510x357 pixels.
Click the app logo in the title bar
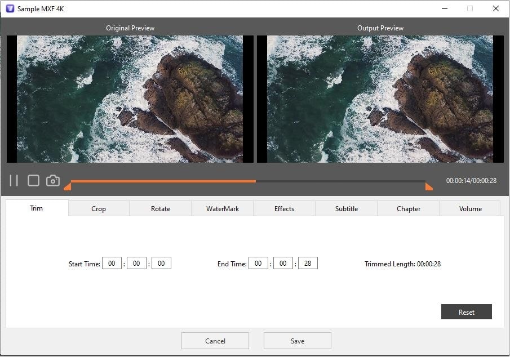tap(10, 8)
